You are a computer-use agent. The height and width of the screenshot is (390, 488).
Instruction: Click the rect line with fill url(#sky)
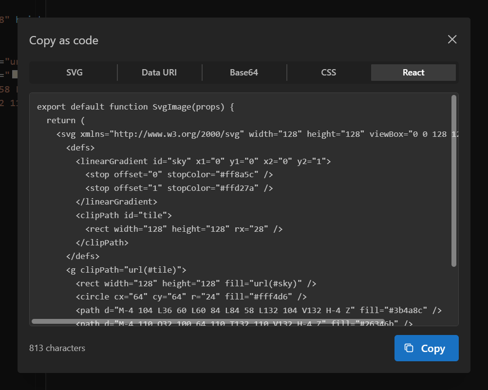point(196,283)
